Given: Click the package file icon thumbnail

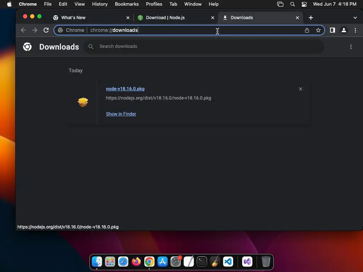Looking at the screenshot, I should click(x=83, y=102).
